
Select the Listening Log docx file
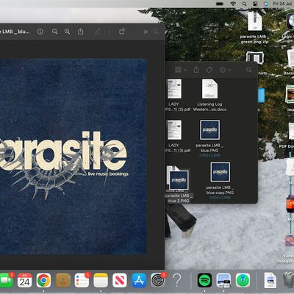tap(209, 96)
